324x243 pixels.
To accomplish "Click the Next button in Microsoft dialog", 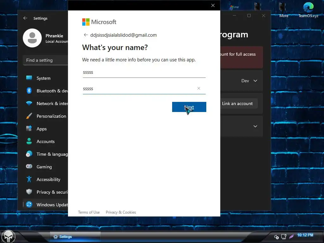I will pyautogui.click(x=189, y=107).
